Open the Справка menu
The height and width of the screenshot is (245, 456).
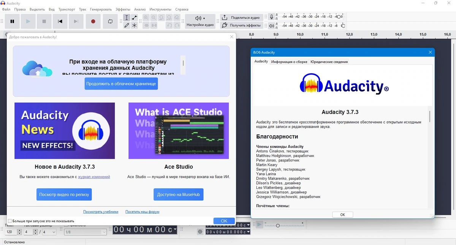[182, 9]
